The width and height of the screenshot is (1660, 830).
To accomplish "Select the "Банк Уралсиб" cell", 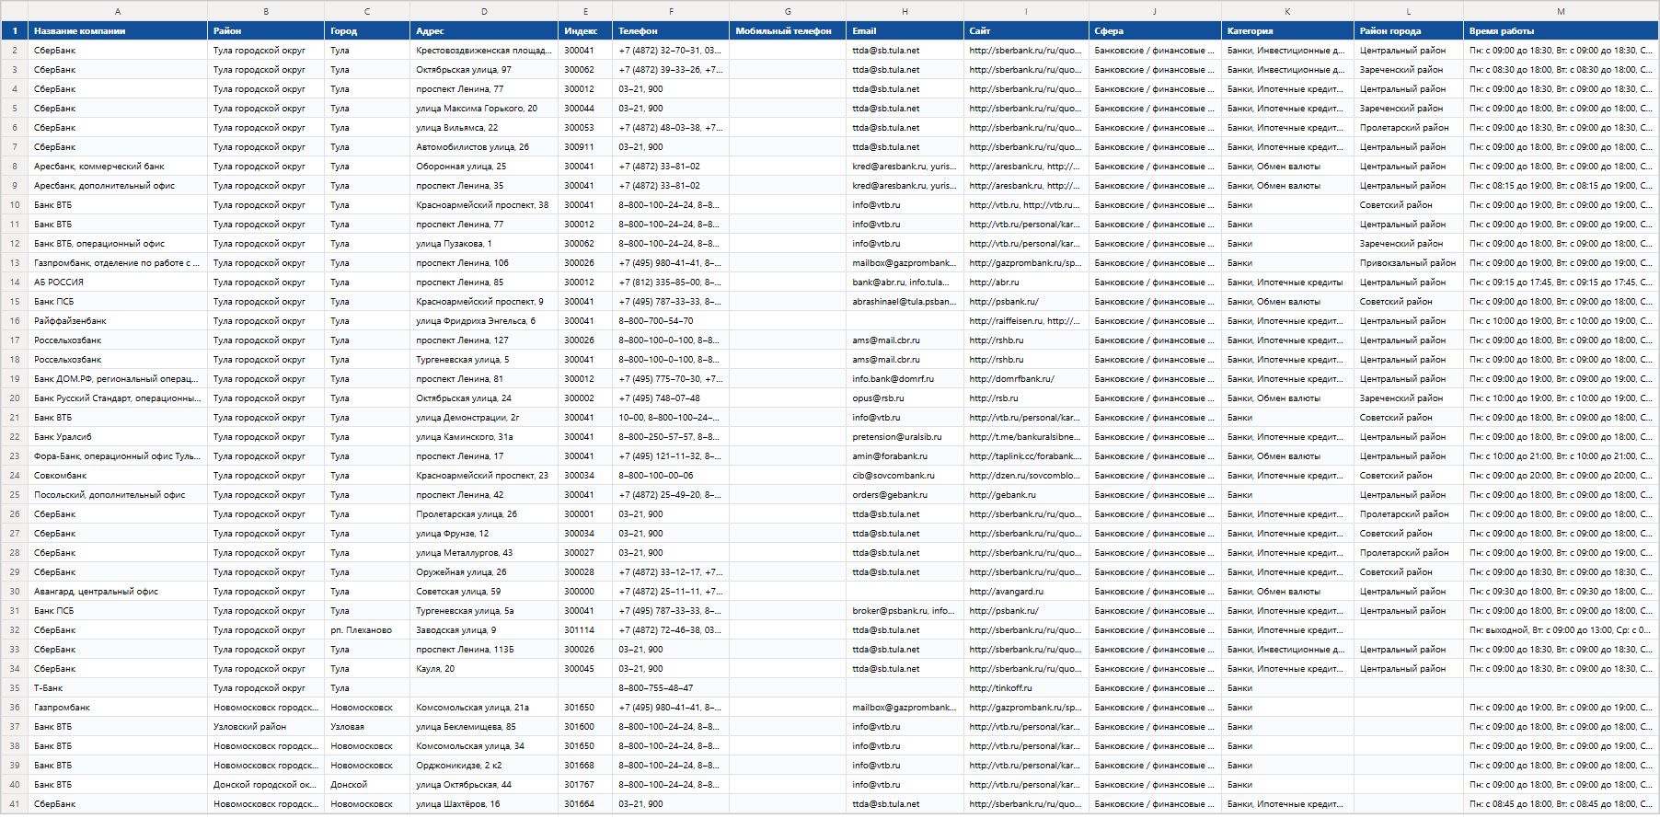I will coord(118,437).
